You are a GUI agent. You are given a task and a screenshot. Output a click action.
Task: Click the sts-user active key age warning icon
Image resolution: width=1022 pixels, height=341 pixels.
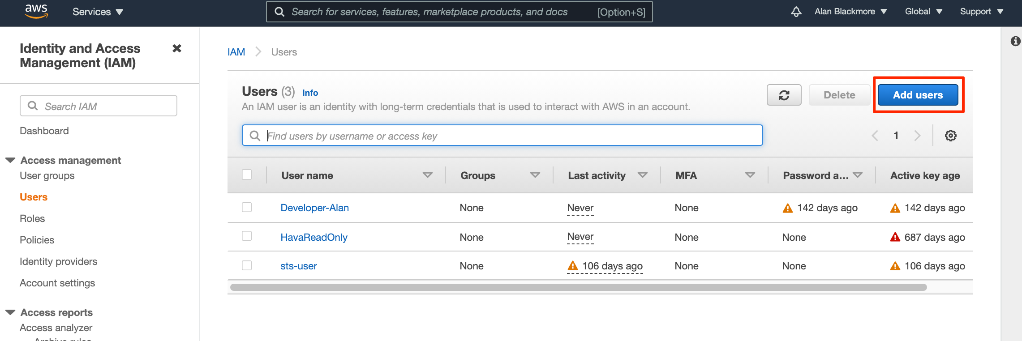point(895,266)
